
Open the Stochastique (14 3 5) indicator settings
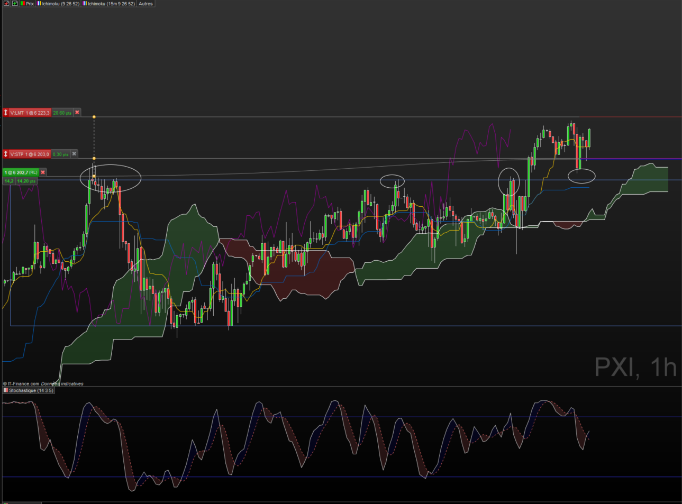[31, 390]
